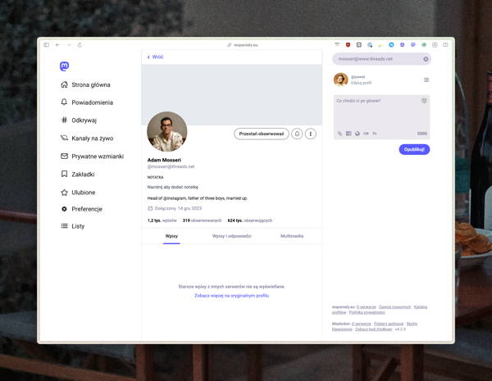Clear the search field with X icon
Viewport: 492px width, 381px height.
point(426,59)
